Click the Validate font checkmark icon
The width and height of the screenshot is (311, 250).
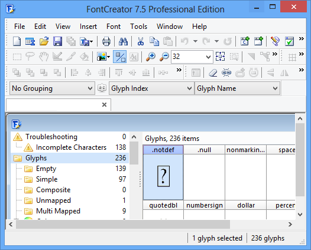click(x=289, y=41)
